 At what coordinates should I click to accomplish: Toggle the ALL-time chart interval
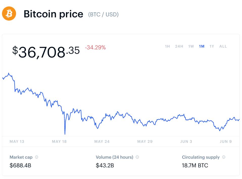pos(223,46)
